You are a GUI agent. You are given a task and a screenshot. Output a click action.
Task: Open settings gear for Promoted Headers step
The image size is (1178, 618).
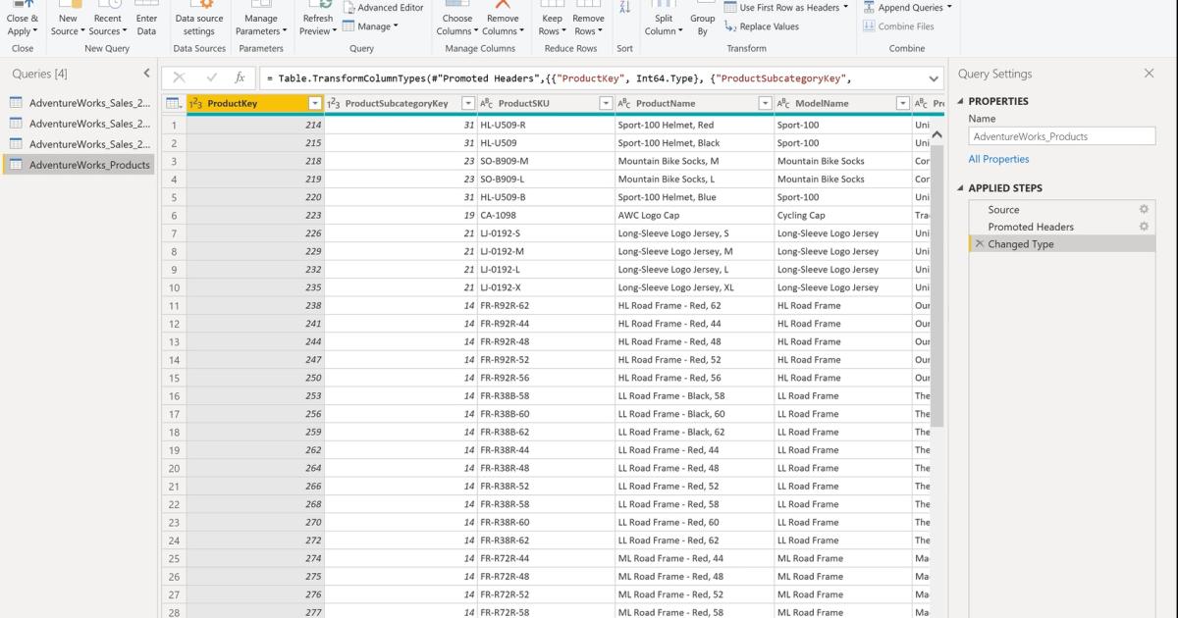coord(1143,227)
